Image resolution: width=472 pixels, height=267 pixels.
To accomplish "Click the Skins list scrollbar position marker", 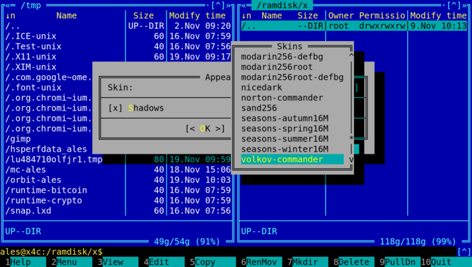I will pyautogui.click(x=351, y=138).
